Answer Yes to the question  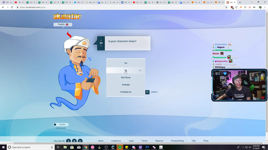point(126,63)
